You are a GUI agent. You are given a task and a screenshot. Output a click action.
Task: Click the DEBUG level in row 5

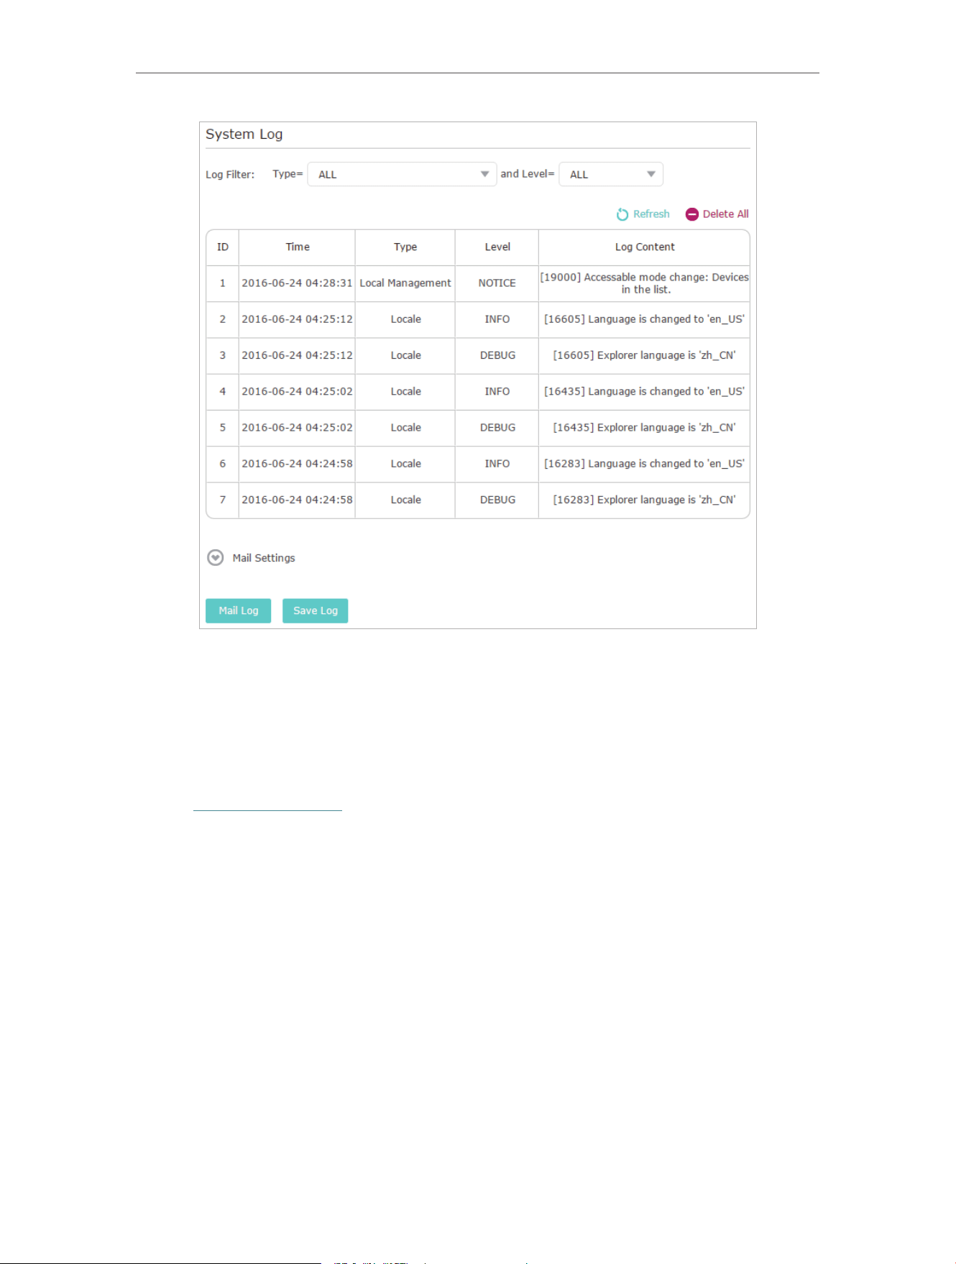click(497, 427)
